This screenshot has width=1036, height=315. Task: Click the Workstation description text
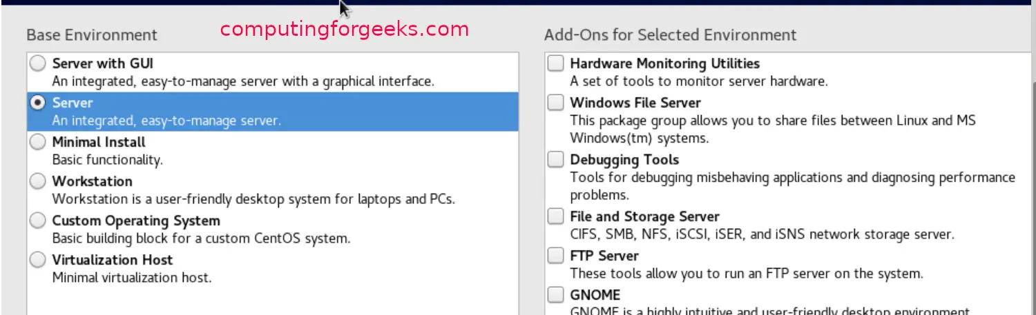(x=253, y=200)
